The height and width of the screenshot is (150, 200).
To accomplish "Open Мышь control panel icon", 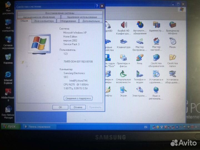I will coord(172,43).
